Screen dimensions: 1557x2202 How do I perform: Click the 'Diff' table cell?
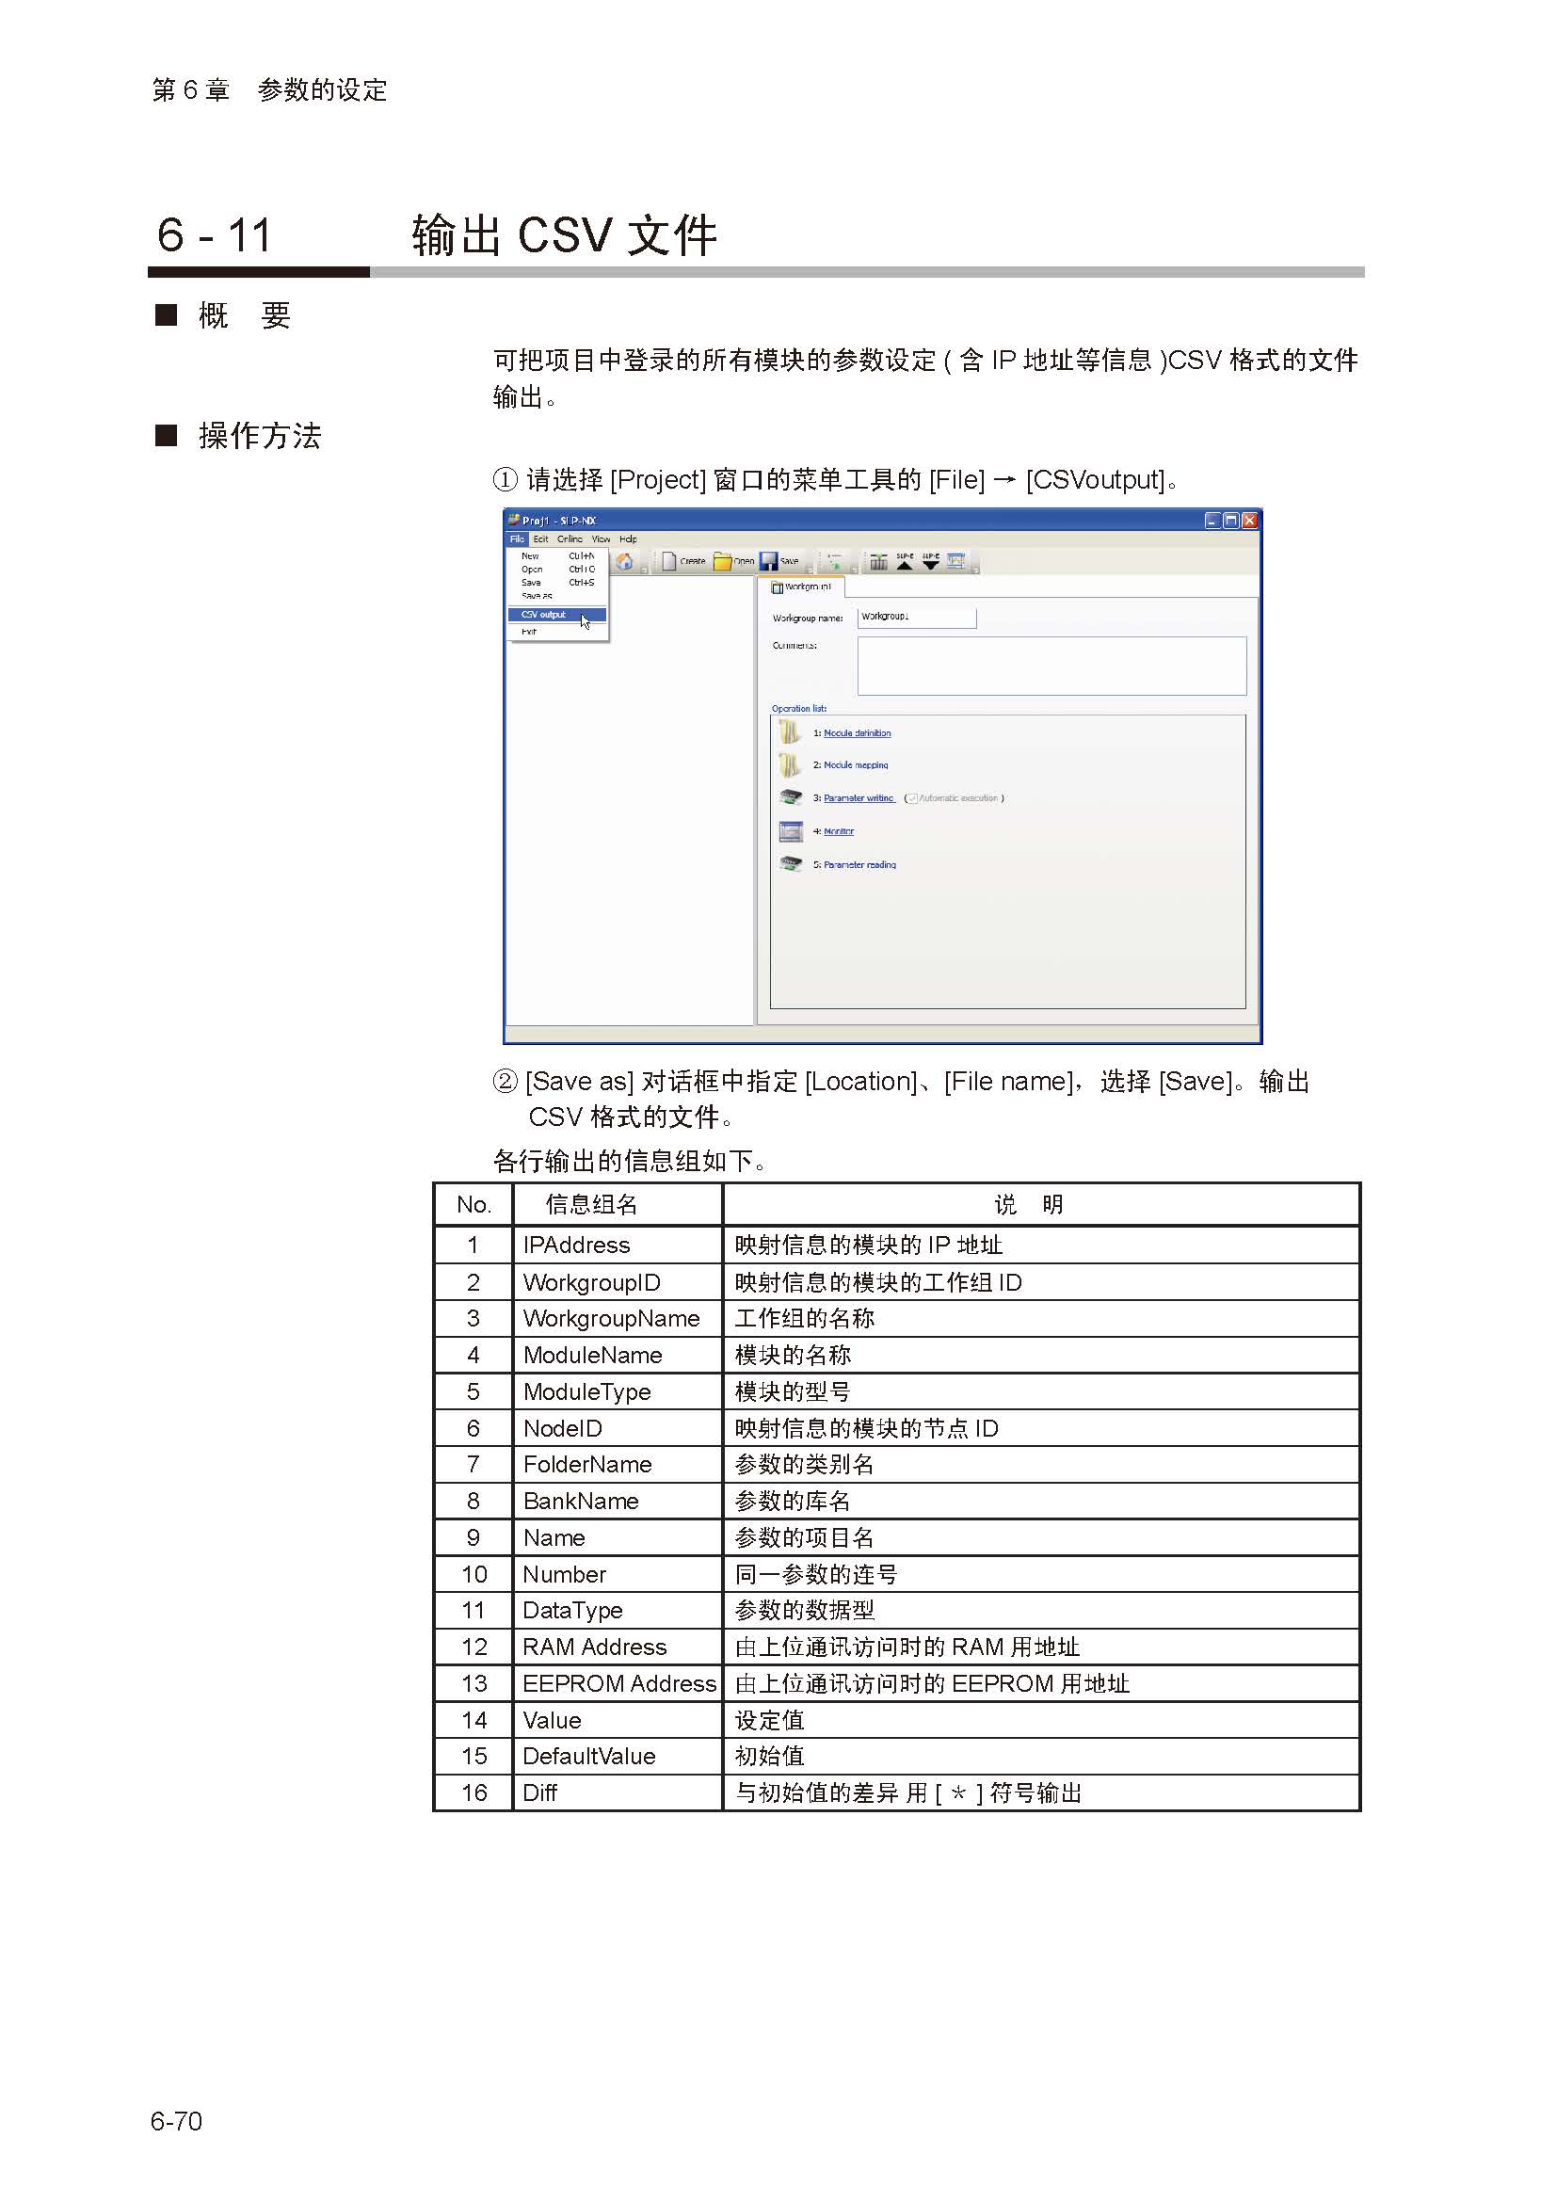[x=618, y=1793]
